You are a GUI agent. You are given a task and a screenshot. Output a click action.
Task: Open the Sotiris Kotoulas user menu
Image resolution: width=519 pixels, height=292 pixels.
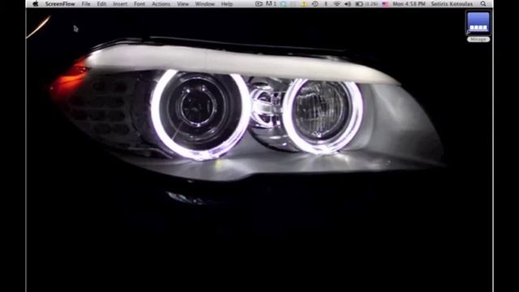tap(452, 4)
